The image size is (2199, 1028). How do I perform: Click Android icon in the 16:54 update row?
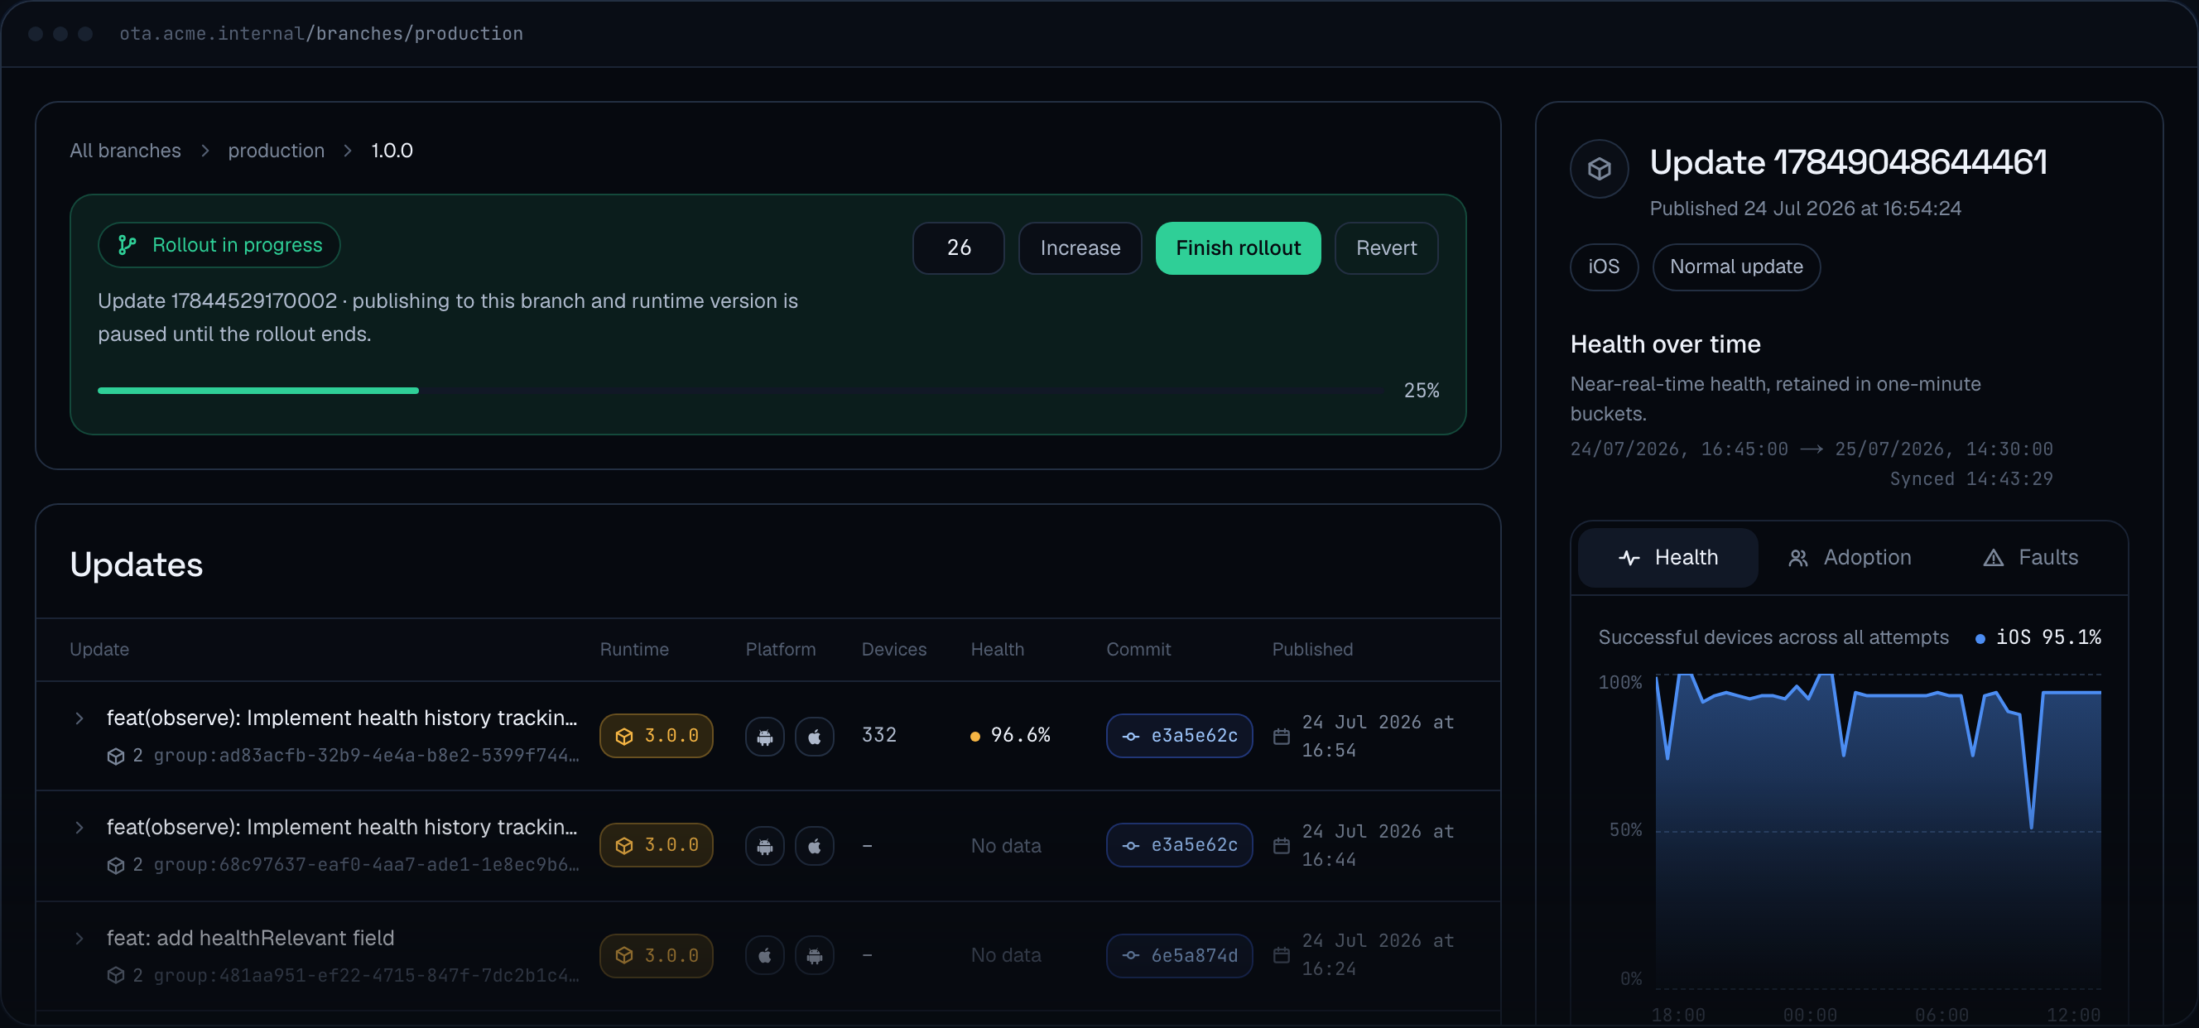coord(764,736)
